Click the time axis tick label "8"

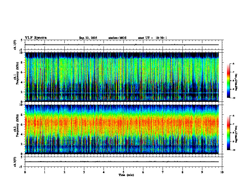click(182, 172)
